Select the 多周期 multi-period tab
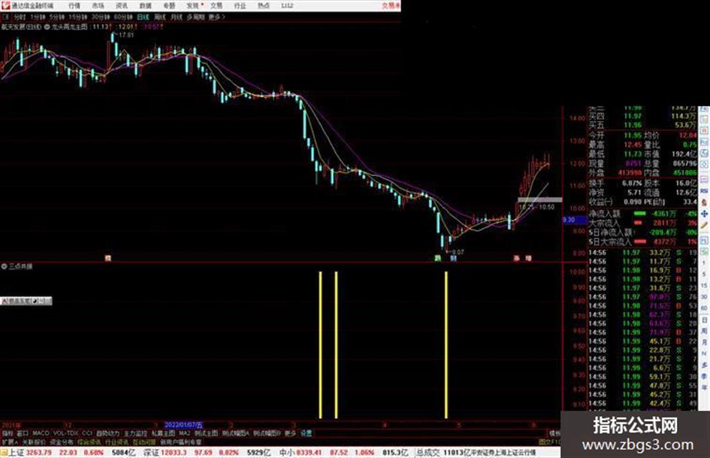 pyautogui.click(x=195, y=17)
